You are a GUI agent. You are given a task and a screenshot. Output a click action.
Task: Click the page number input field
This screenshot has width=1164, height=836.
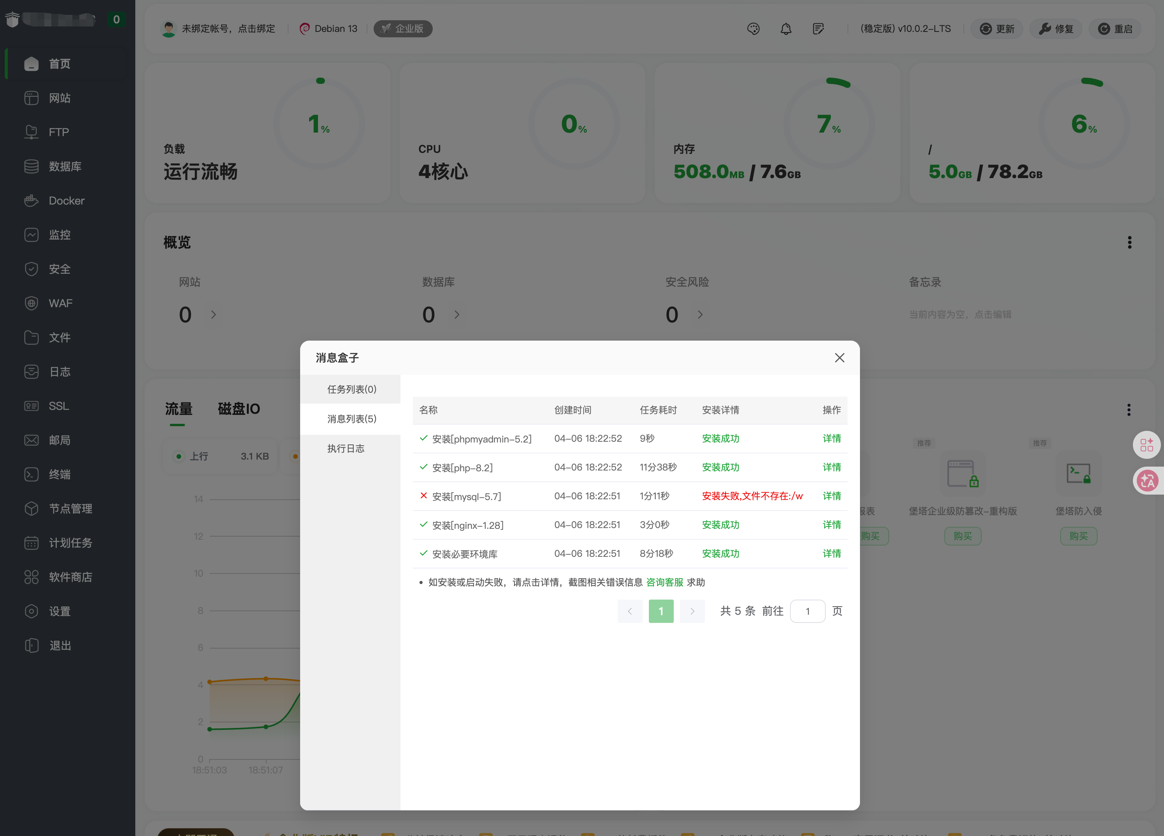[807, 611]
